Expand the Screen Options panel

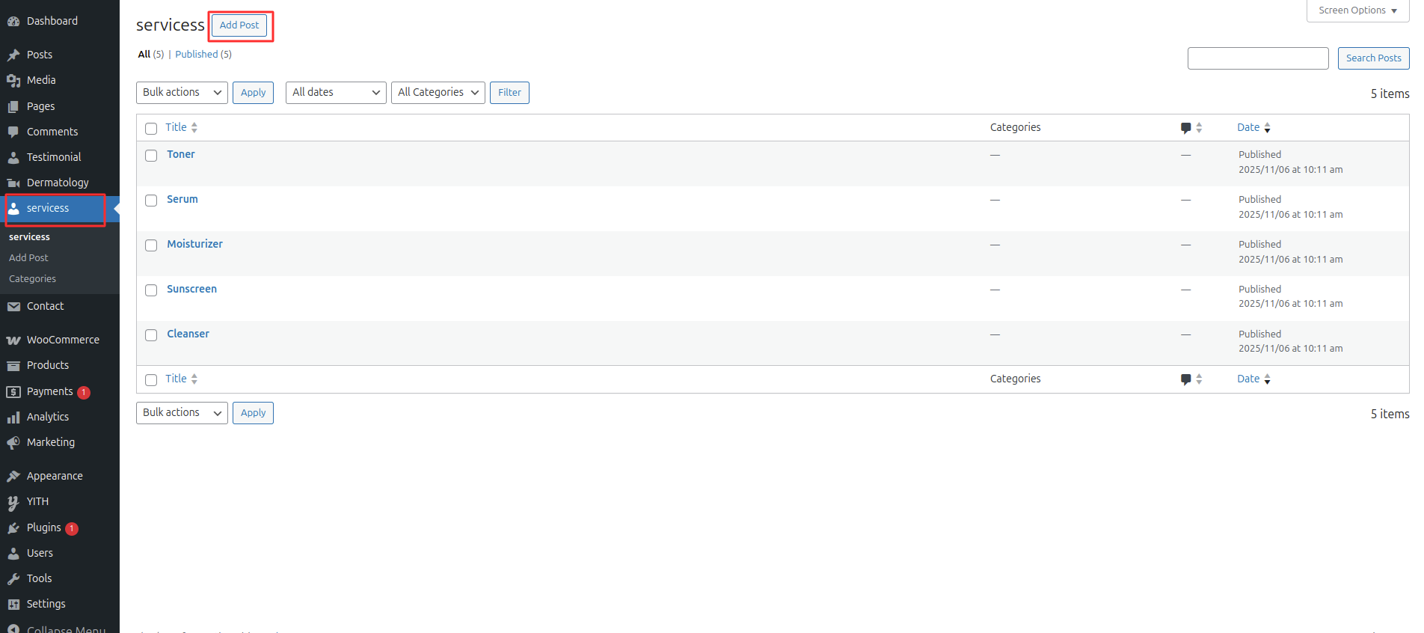(1357, 10)
